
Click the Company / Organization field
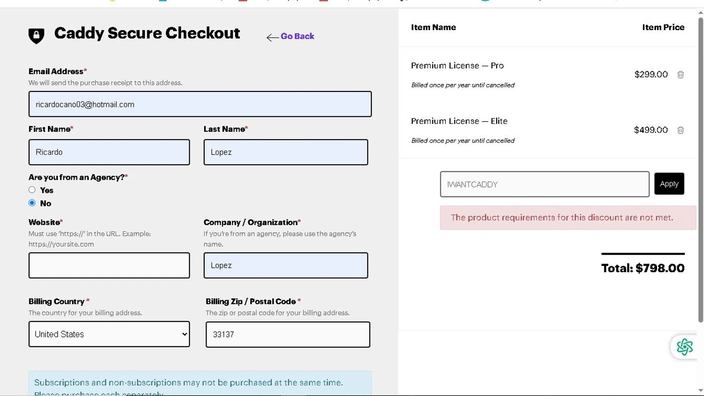286,266
